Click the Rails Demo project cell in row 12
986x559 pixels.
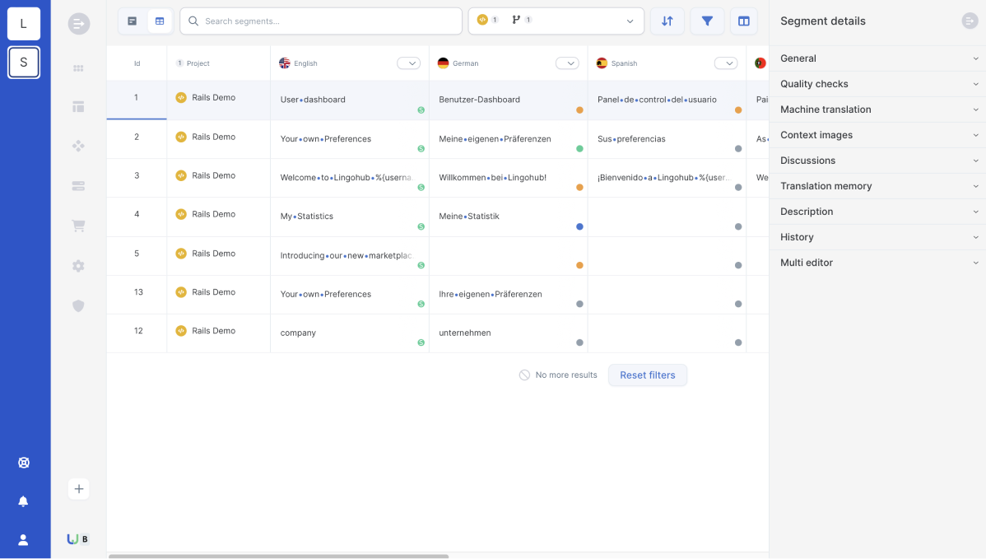pyautogui.click(x=219, y=333)
